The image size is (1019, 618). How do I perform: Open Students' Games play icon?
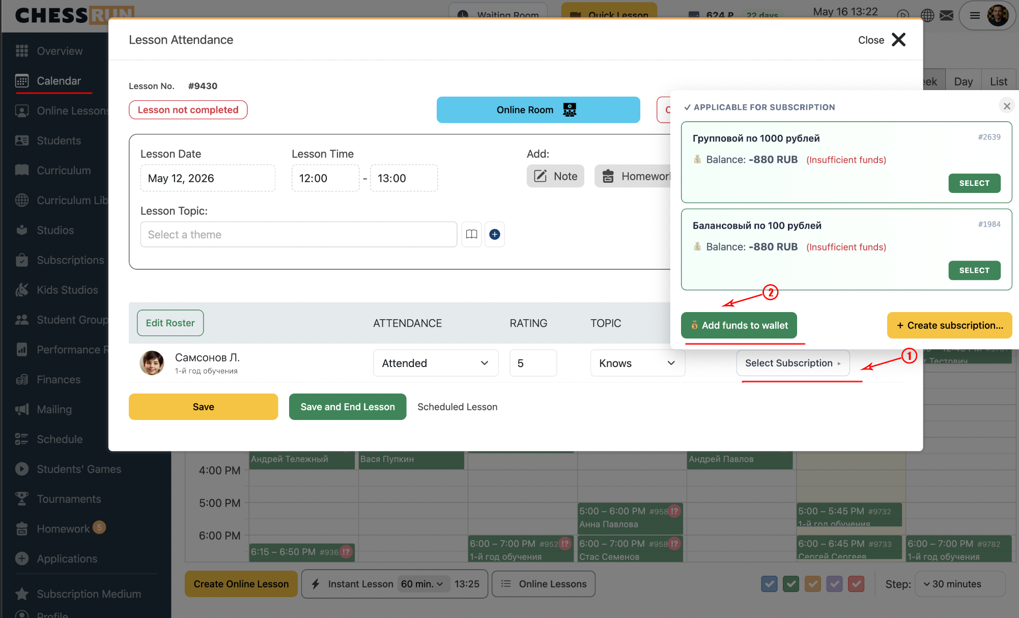pyautogui.click(x=22, y=469)
